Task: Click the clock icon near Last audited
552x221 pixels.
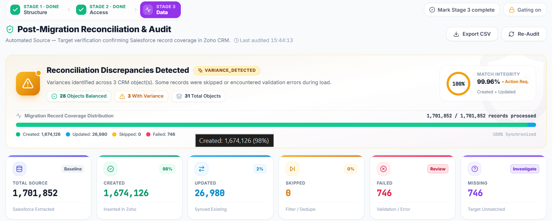Action: click(236, 40)
